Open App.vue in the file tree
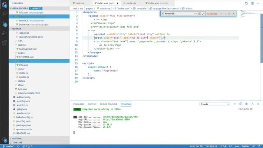The image size is (263, 148). click(x=22, y=89)
